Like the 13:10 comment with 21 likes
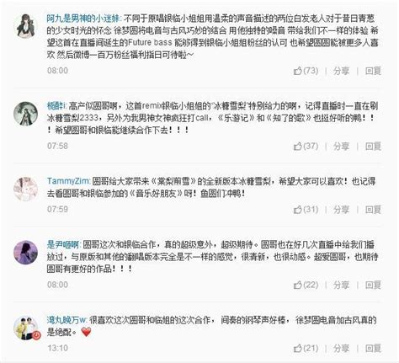The height and width of the screenshot is (363, 399). 306,349
